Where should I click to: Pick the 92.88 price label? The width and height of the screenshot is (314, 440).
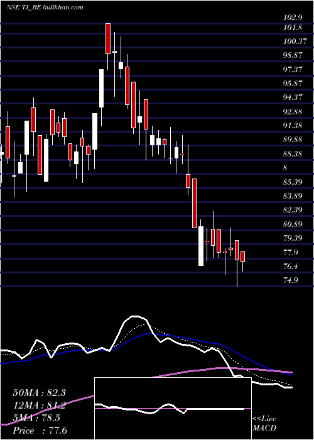click(293, 112)
